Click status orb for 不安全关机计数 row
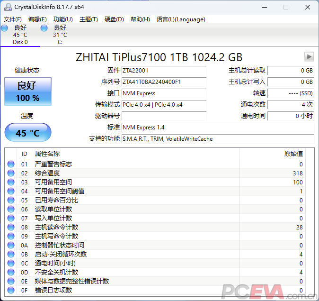The image size is (319, 301). tap(11, 272)
